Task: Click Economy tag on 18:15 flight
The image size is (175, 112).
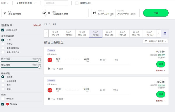Action: pyautogui.click(x=51, y=50)
